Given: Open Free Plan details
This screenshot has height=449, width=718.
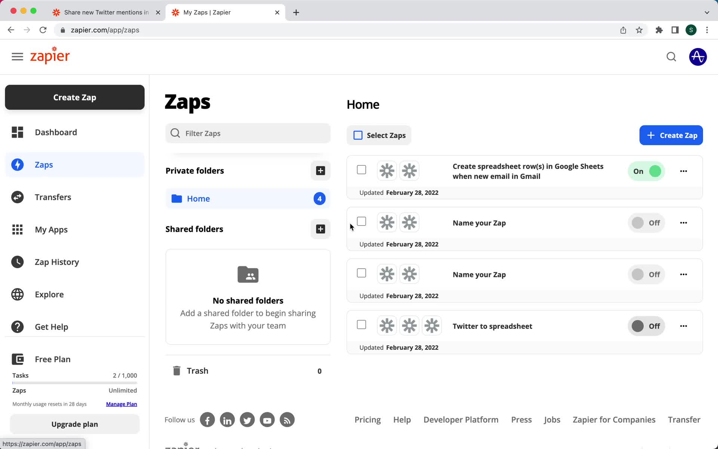Looking at the screenshot, I should click(52, 359).
